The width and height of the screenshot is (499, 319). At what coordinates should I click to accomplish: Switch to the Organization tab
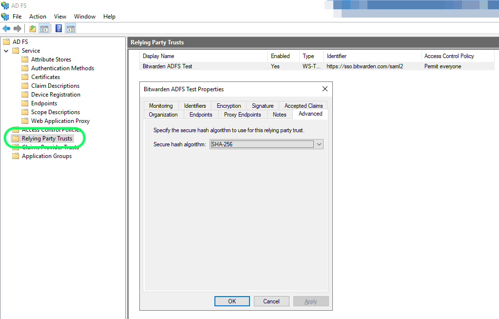163,115
